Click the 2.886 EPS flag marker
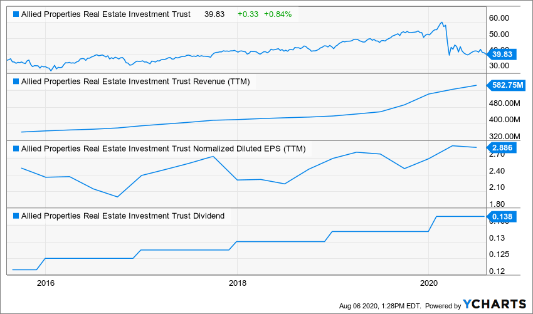The height and width of the screenshot is (314, 533). 502,148
